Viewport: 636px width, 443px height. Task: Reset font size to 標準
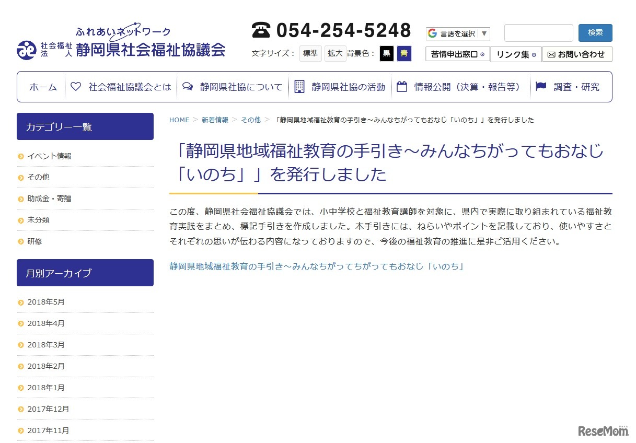click(x=310, y=53)
